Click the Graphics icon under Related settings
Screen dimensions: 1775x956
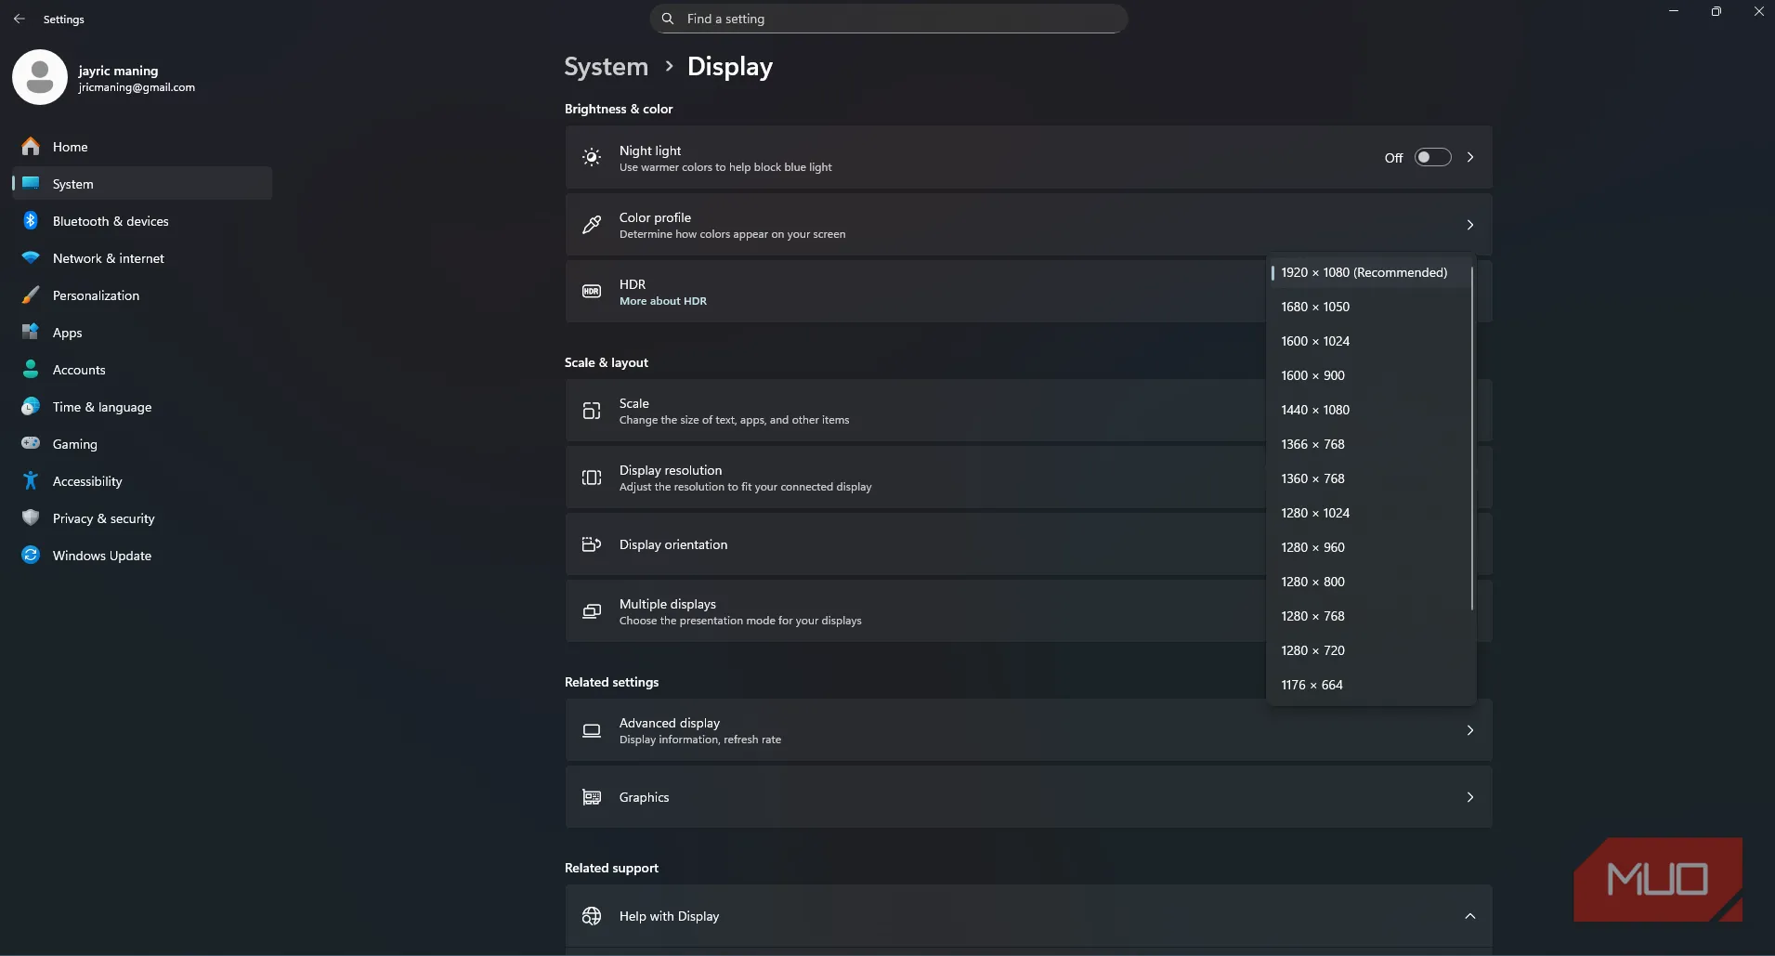coord(592,797)
